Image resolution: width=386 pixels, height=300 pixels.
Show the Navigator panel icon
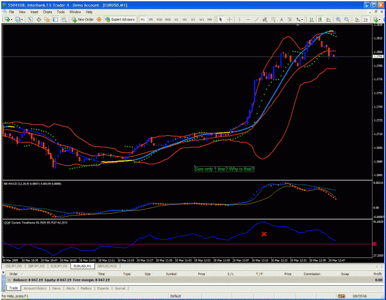coord(47,19)
